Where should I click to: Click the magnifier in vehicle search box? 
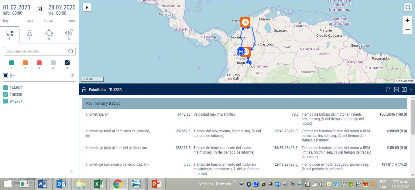[70, 51]
